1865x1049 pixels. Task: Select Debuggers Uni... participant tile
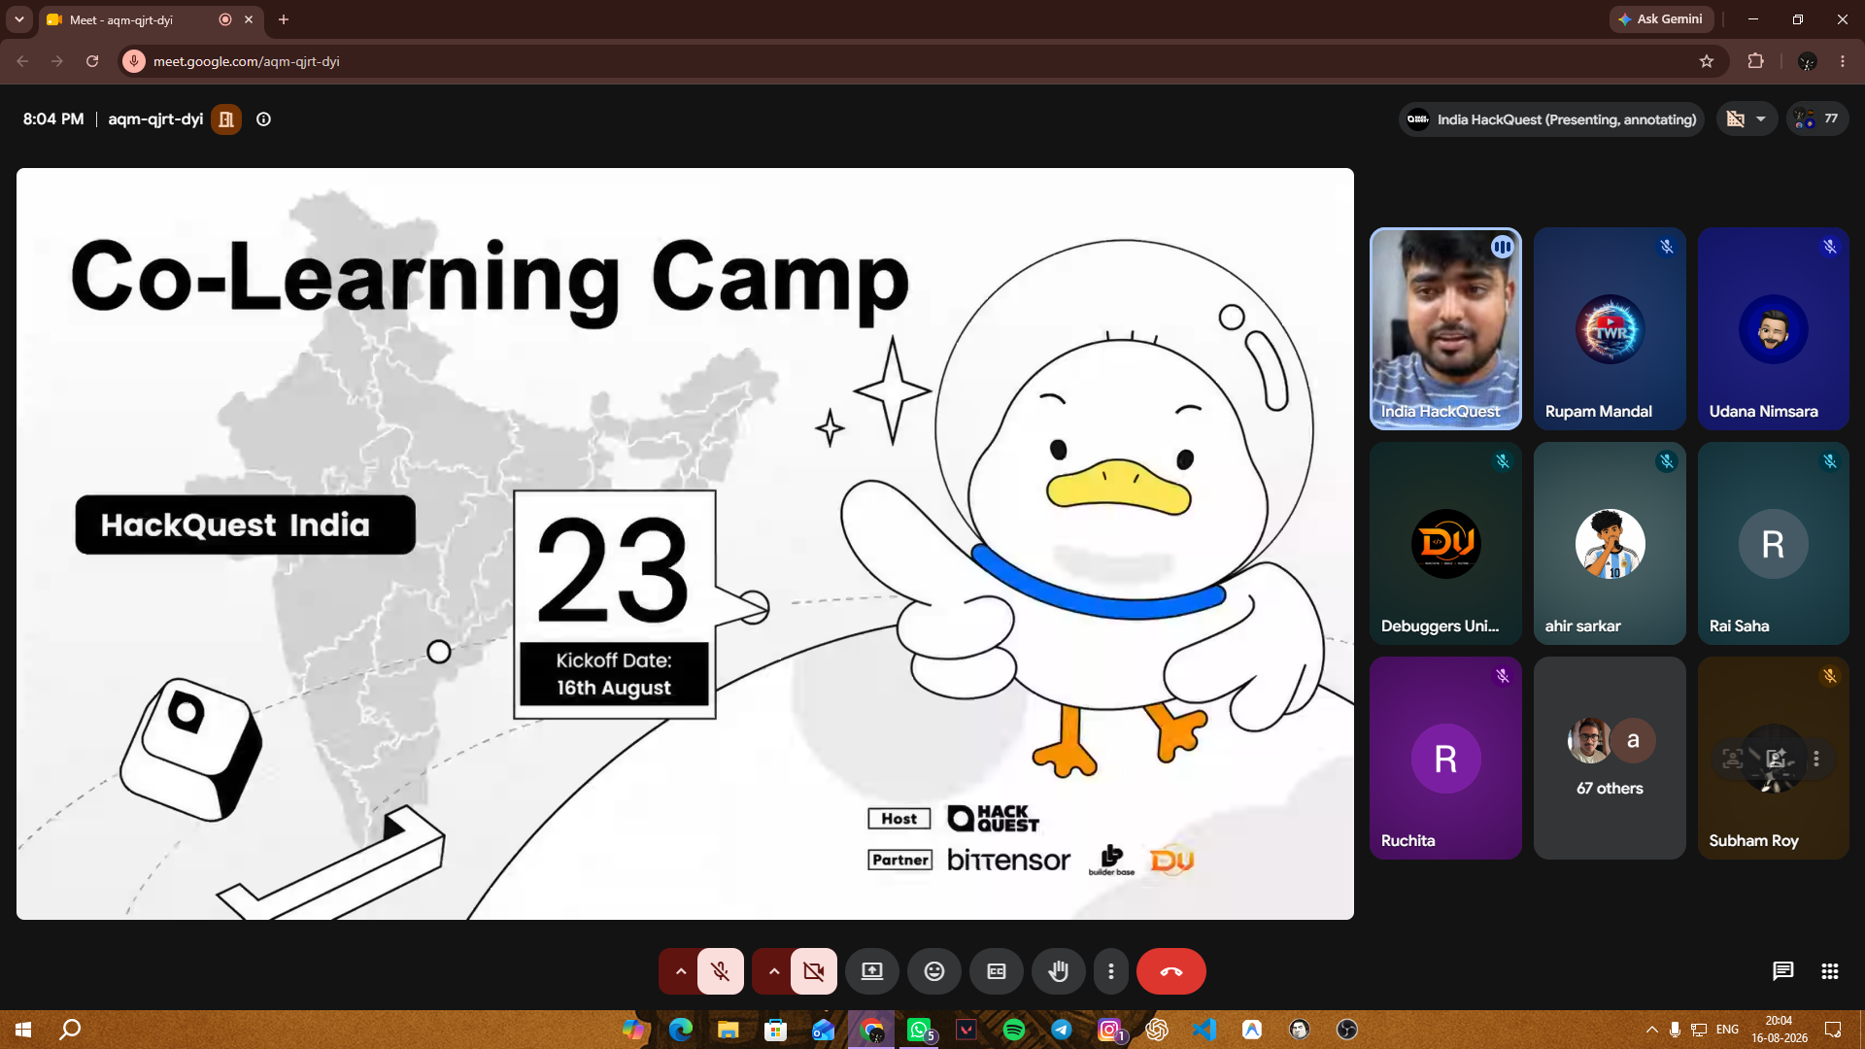tap(1445, 543)
